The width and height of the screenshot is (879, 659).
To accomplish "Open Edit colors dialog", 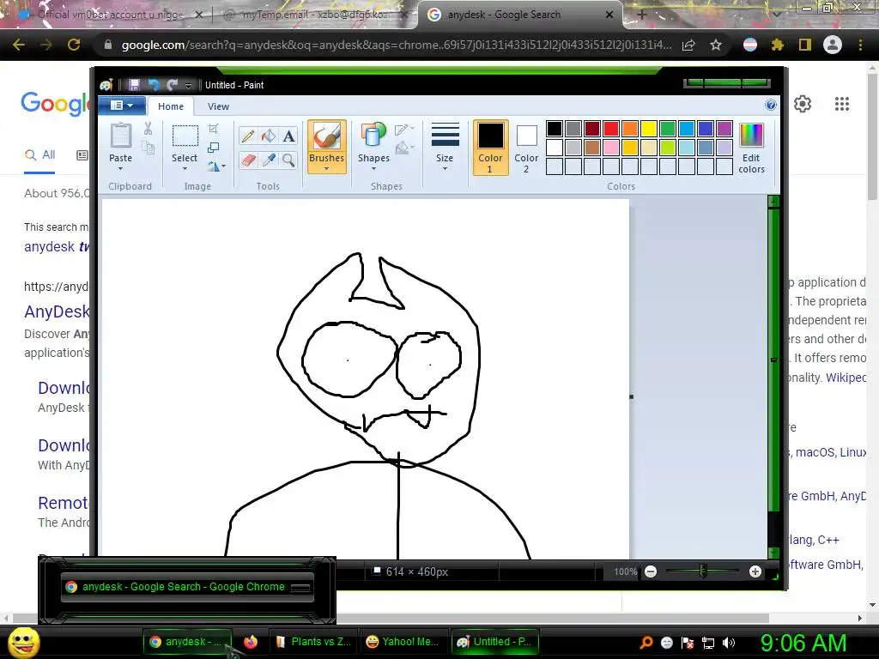I will 751,148.
